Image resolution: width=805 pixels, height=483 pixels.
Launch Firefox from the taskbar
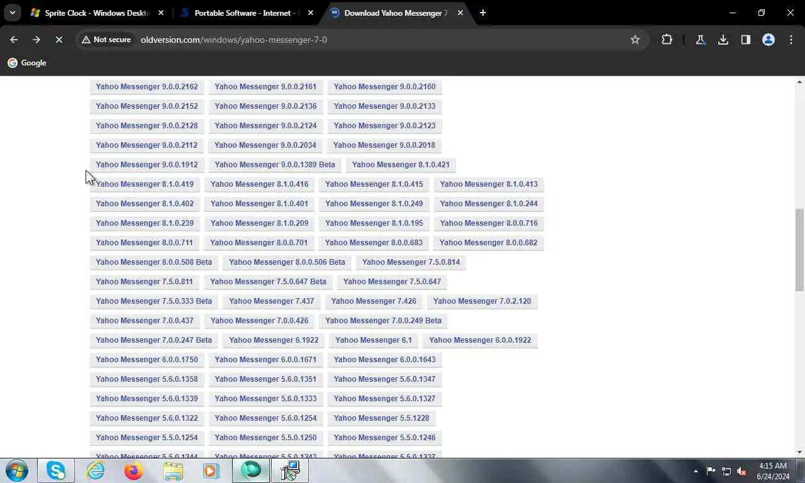coord(133,470)
